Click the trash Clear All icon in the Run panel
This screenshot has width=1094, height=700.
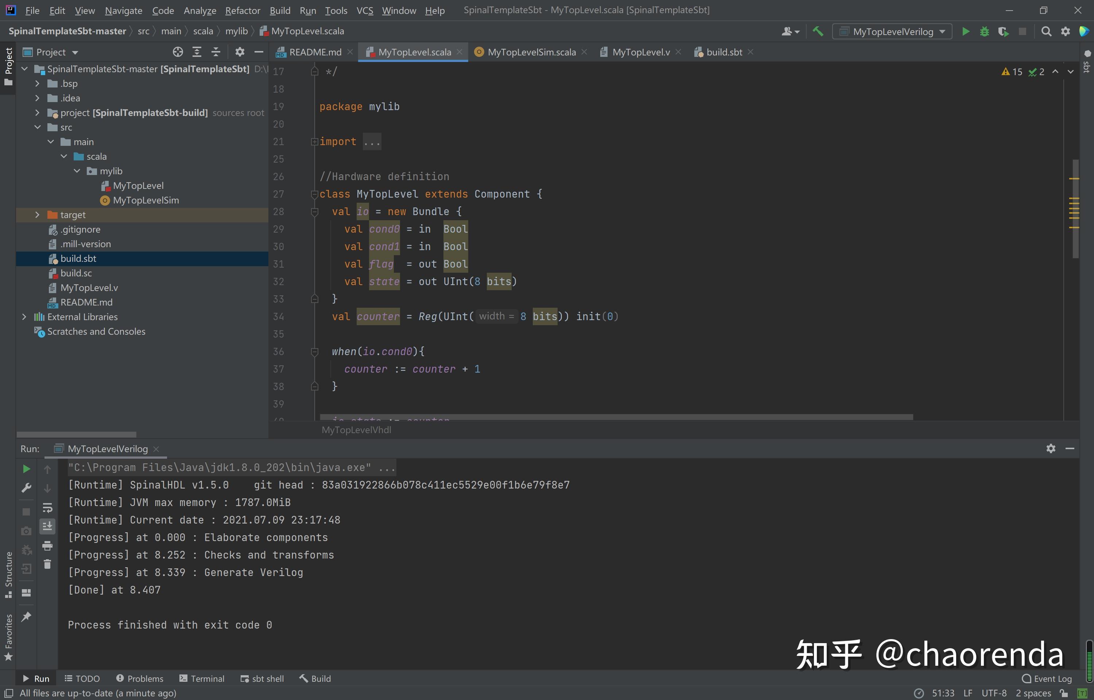coord(47,564)
